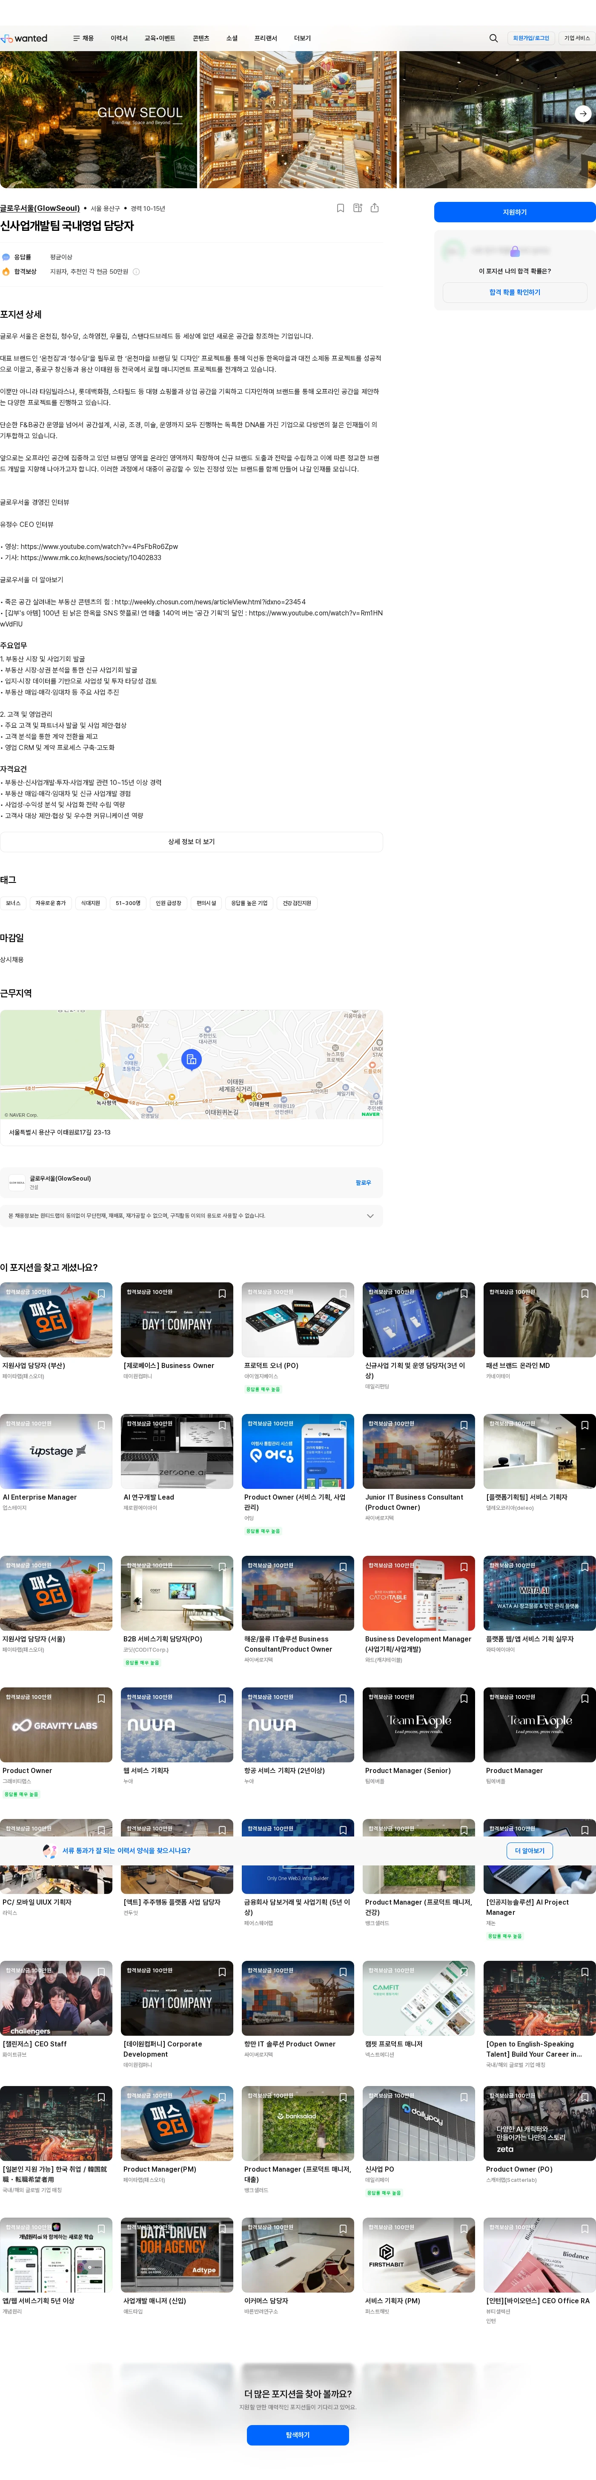Viewport: 596px width, 2480px height.
Task: Click the 탐색하기 button
Action: pos(298,2435)
